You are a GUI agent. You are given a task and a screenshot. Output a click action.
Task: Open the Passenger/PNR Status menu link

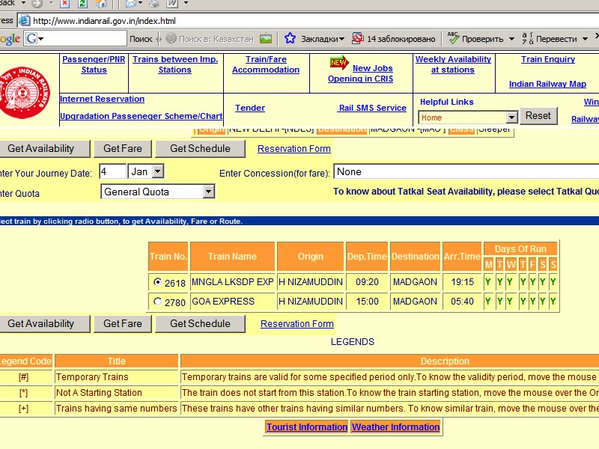[x=94, y=64]
